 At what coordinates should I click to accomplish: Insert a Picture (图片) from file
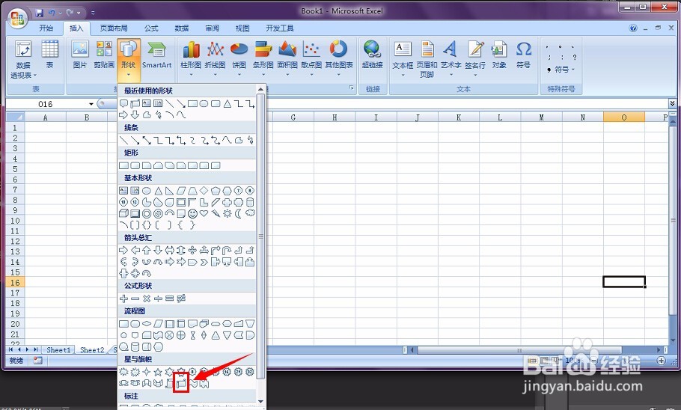click(80, 55)
